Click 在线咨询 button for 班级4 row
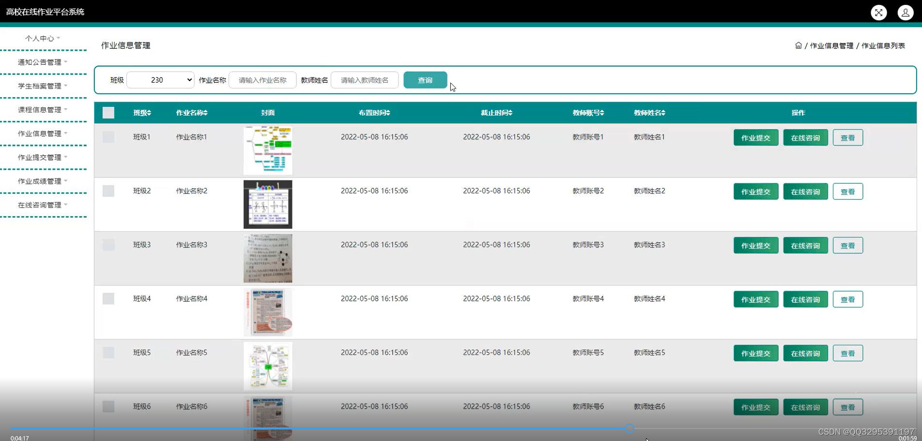The height and width of the screenshot is (441, 922). coord(806,299)
